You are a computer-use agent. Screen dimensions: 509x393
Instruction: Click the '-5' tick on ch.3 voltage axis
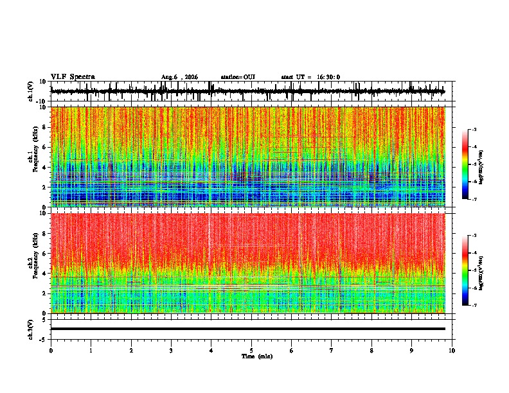pyautogui.click(x=43, y=340)
